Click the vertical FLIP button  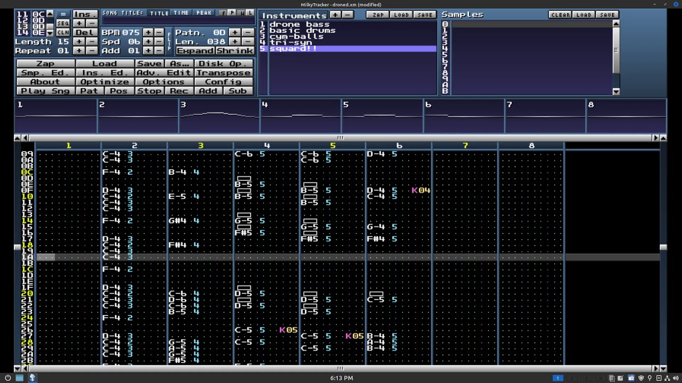click(169, 41)
